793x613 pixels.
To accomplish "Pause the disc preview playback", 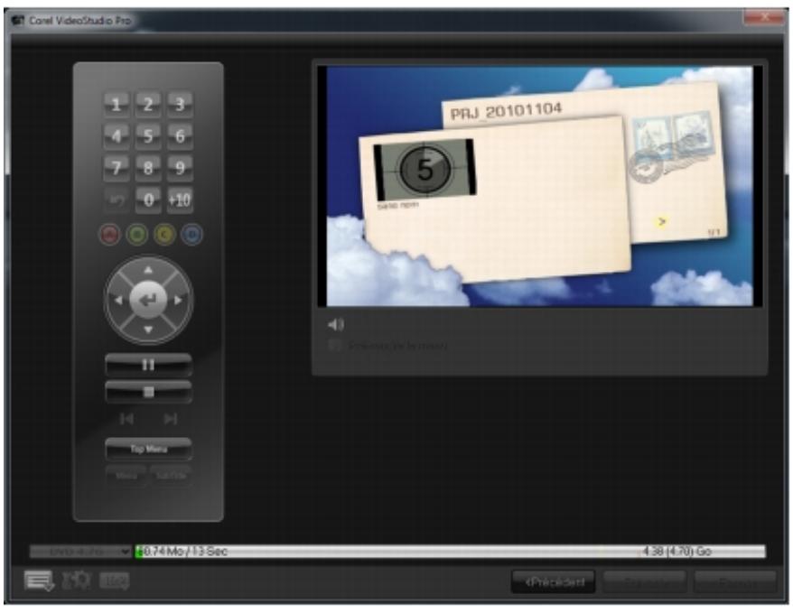I will pyautogui.click(x=148, y=365).
